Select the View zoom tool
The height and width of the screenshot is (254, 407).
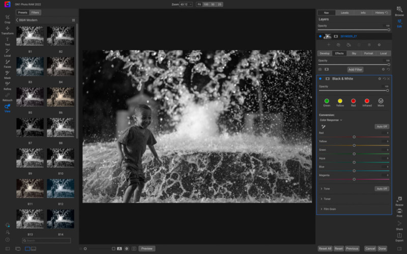[7, 108]
